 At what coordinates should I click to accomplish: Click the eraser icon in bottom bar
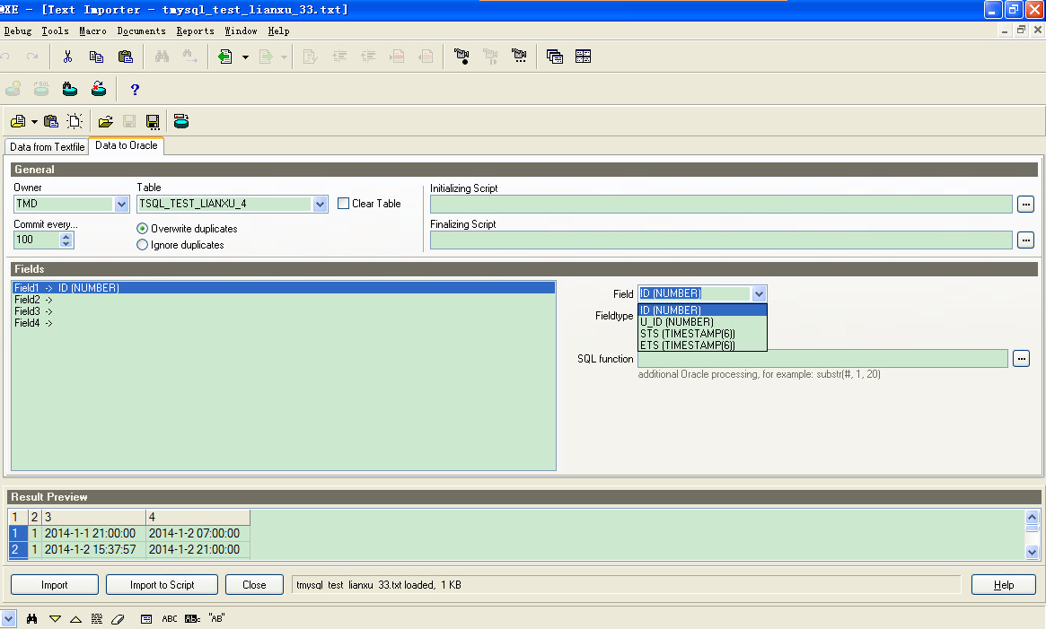(118, 619)
